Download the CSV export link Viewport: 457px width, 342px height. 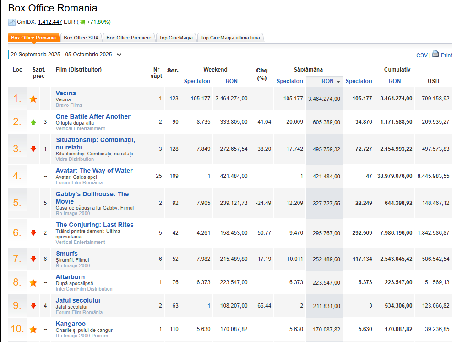(421, 55)
